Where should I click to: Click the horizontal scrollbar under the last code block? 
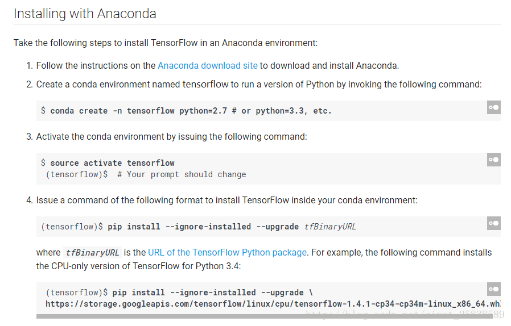tap(264, 316)
